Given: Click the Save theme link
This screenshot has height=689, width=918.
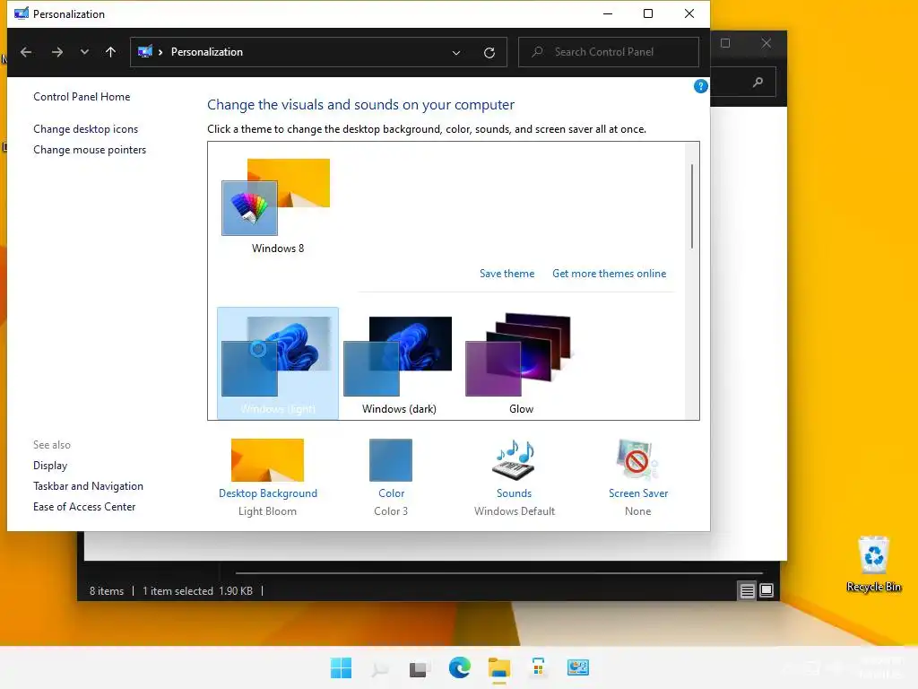Looking at the screenshot, I should point(507,274).
